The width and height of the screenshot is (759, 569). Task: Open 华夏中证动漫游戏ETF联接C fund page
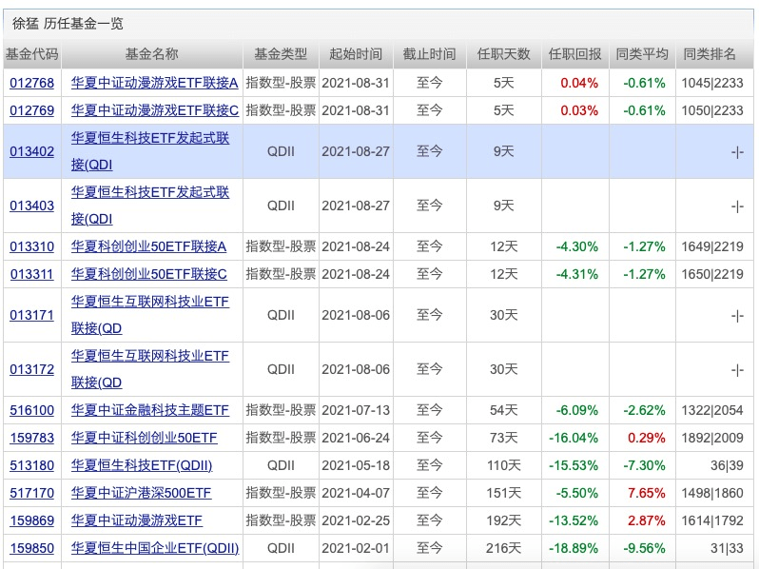pos(154,110)
